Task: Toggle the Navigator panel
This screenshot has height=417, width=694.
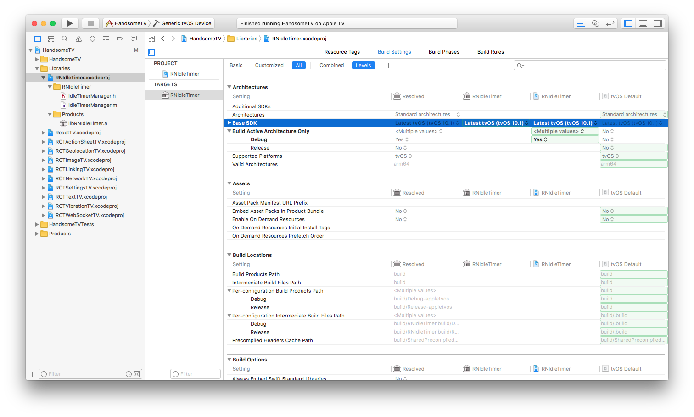Action: point(628,23)
